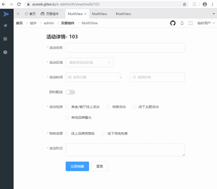Open the 选择日期 date picker

coord(93,77)
